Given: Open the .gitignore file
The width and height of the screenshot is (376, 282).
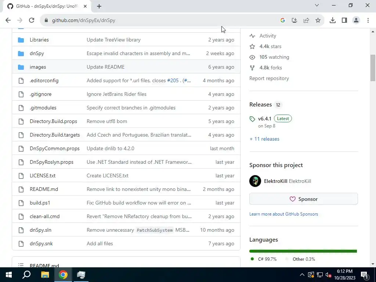Looking at the screenshot, I should [x=40, y=94].
